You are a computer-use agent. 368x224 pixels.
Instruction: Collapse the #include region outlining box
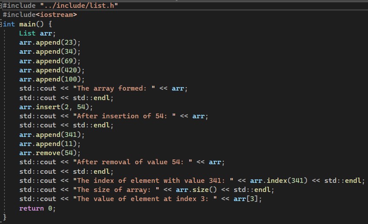[1, 6]
